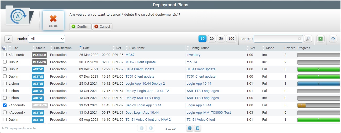341x133 pixels.
Task: Open Deploy ASR_TTS_Lang plan
Action: pyautogui.click(x=142, y=98)
